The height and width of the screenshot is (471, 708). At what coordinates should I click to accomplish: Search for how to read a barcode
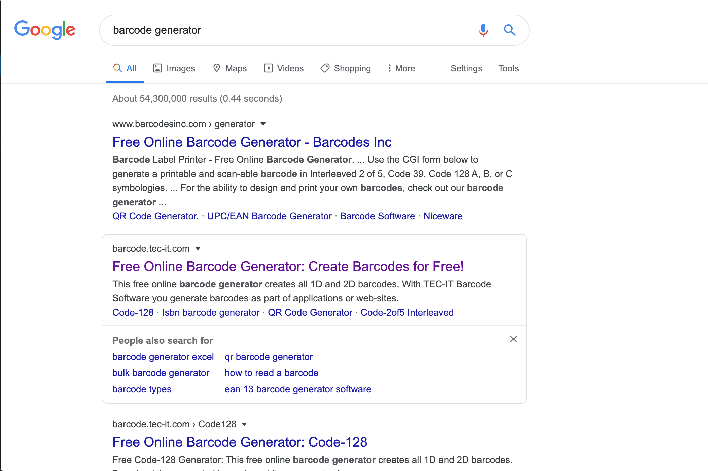pyautogui.click(x=271, y=373)
